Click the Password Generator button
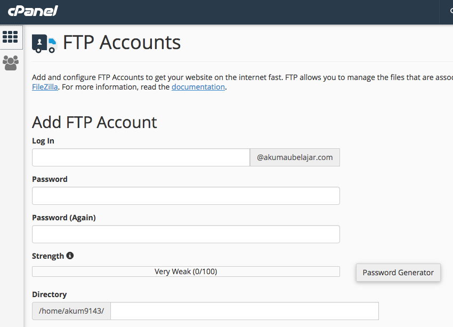453x327 pixels. [398, 273]
